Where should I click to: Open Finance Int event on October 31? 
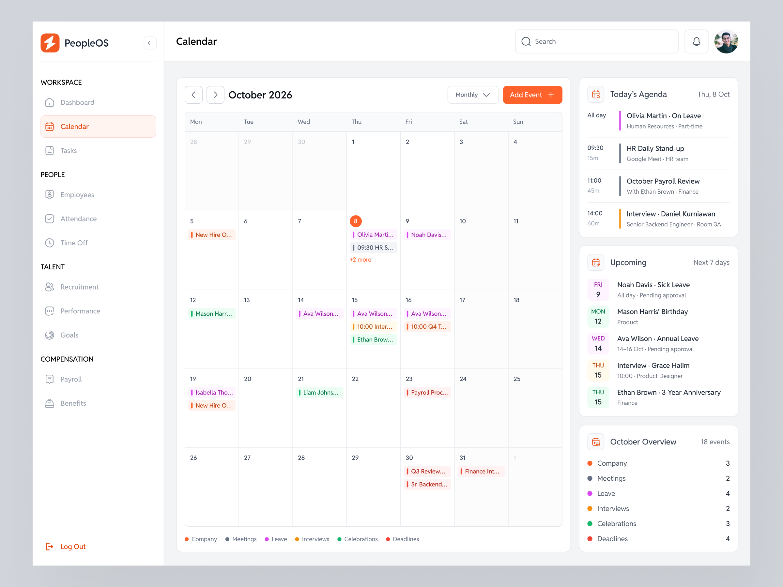(x=482, y=471)
